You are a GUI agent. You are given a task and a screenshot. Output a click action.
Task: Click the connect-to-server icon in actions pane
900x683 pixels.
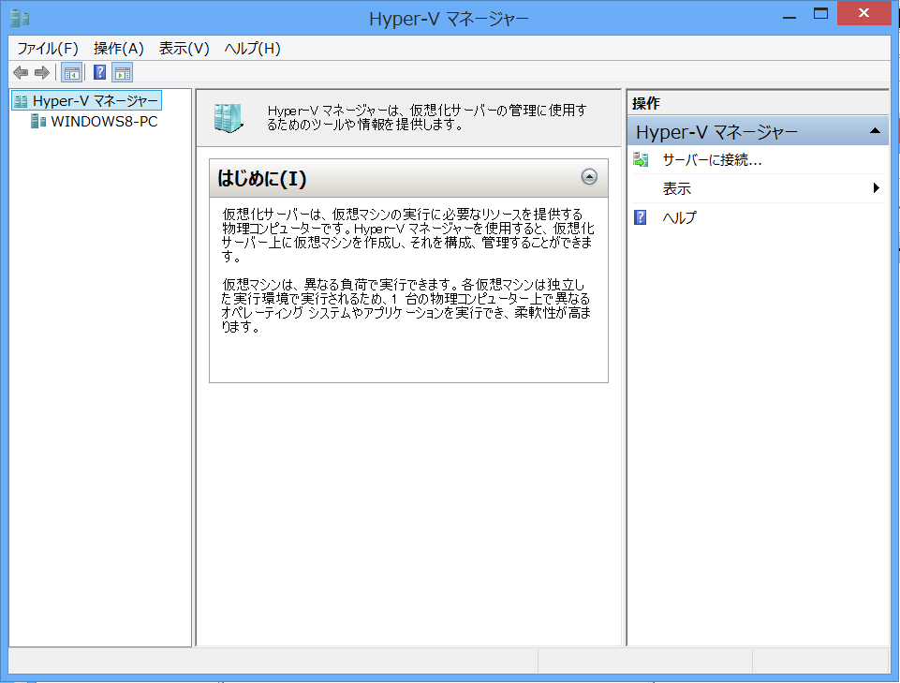641,159
